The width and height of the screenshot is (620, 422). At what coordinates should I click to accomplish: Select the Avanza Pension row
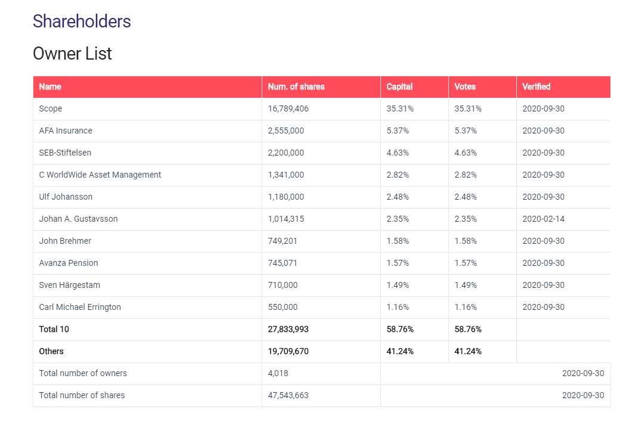(69, 263)
